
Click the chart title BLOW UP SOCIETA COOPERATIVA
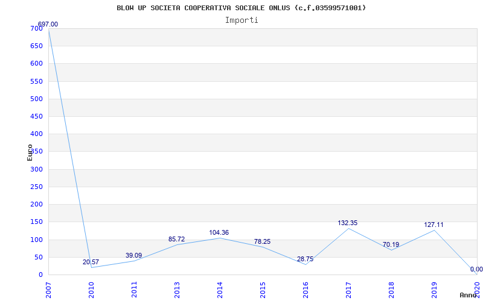pyautogui.click(x=241, y=8)
